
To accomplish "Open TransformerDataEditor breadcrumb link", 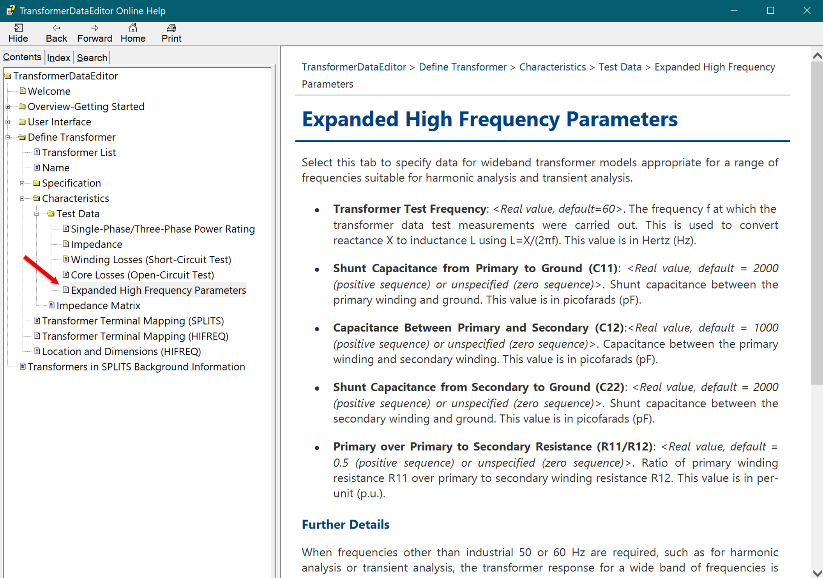I will click(354, 67).
